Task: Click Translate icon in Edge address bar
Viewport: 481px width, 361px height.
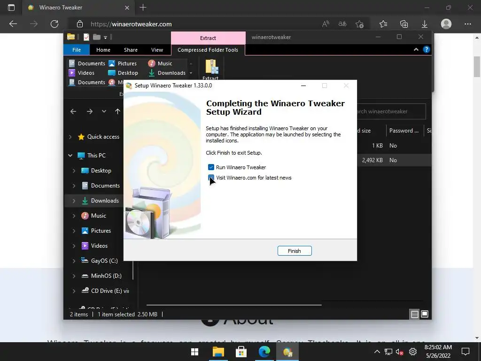Action: (x=342, y=24)
